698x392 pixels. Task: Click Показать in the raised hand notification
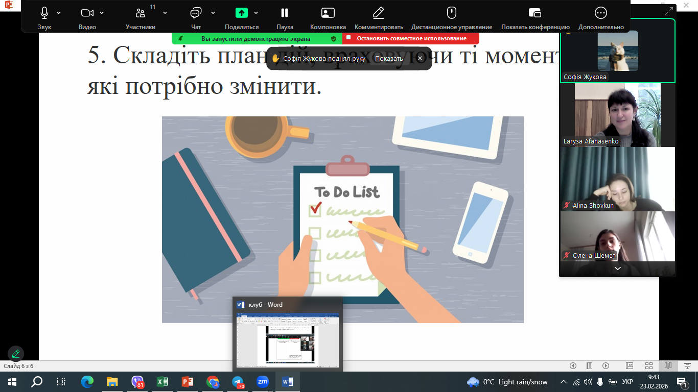point(389,59)
